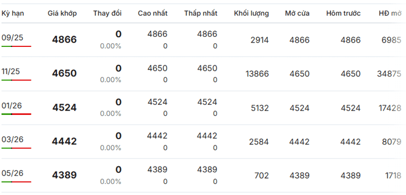
Task: Open the 03/26 contract term
Action: (x=13, y=140)
